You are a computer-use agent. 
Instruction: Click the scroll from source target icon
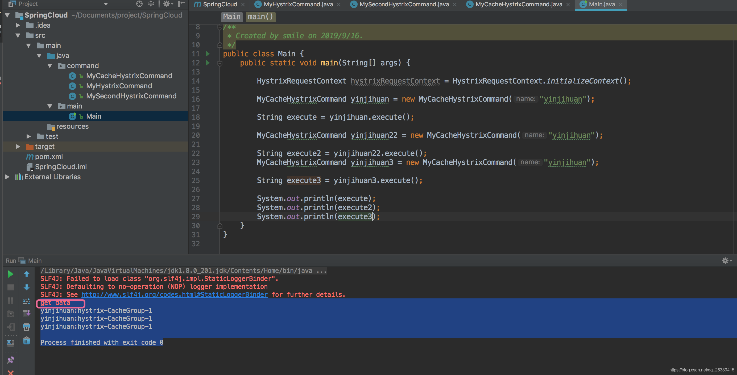coord(139,4)
